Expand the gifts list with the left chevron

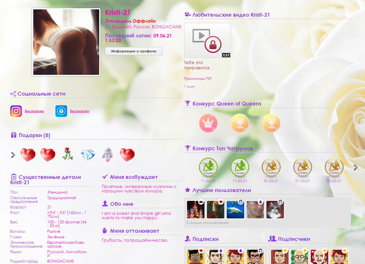pyautogui.click(x=13, y=155)
